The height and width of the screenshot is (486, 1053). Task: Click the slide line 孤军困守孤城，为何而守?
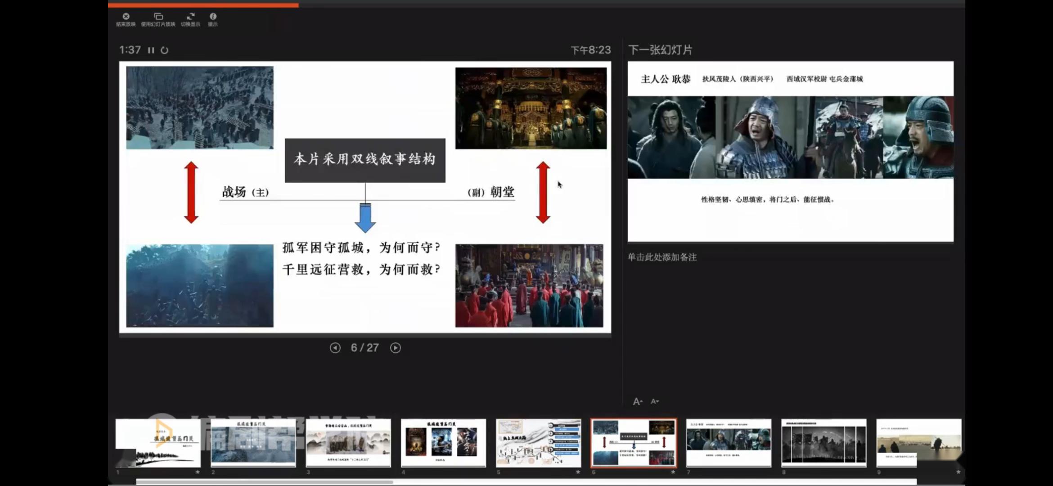pos(361,247)
